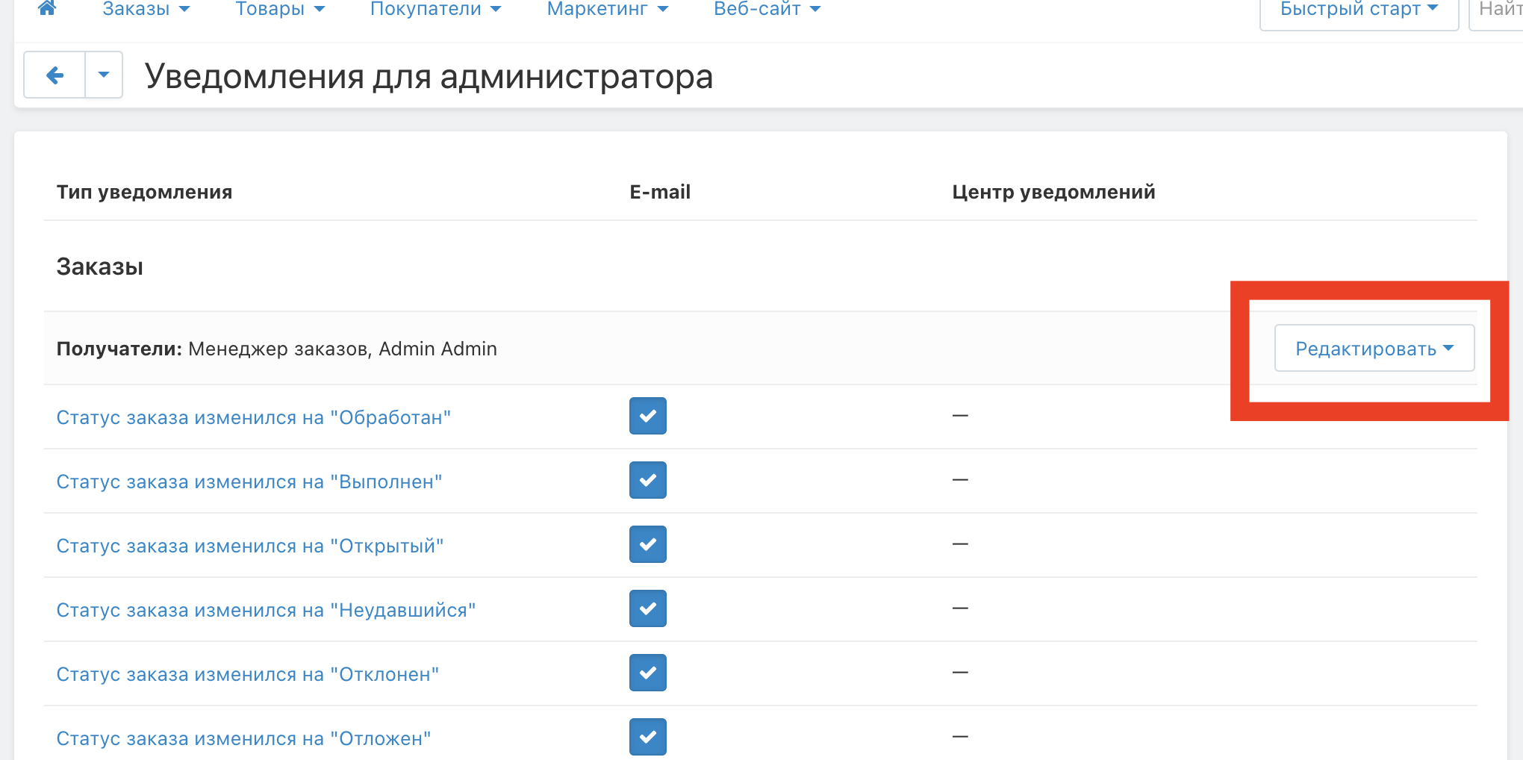Viewport: 1523px width, 760px height.
Task: Uncheck E-mail for "Обработан" status
Action: coord(647,416)
